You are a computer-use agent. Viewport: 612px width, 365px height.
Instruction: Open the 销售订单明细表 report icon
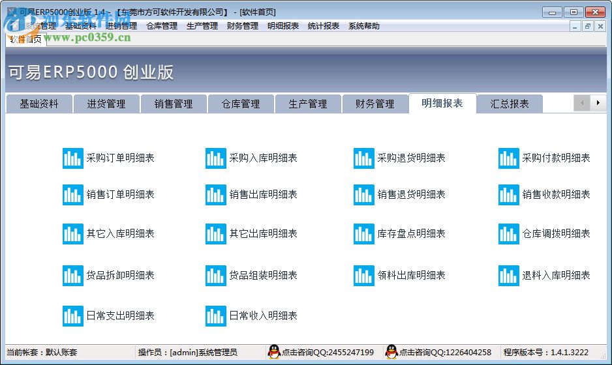click(x=73, y=195)
